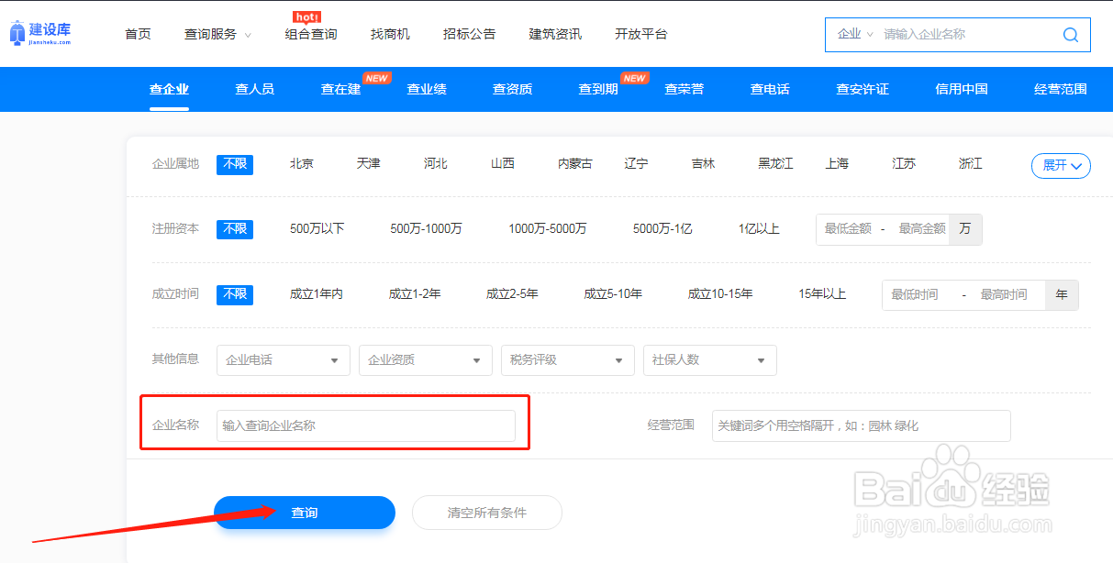Switch to the 查资质 tab

click(x=511, y=89)
